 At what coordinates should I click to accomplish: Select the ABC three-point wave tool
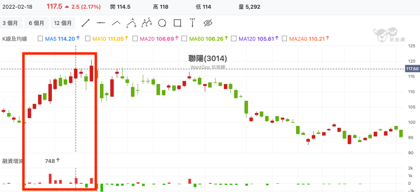132,23
